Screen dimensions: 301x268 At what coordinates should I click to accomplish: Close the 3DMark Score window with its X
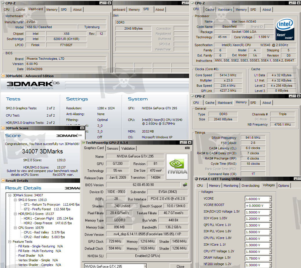click(x=82, y=128)
